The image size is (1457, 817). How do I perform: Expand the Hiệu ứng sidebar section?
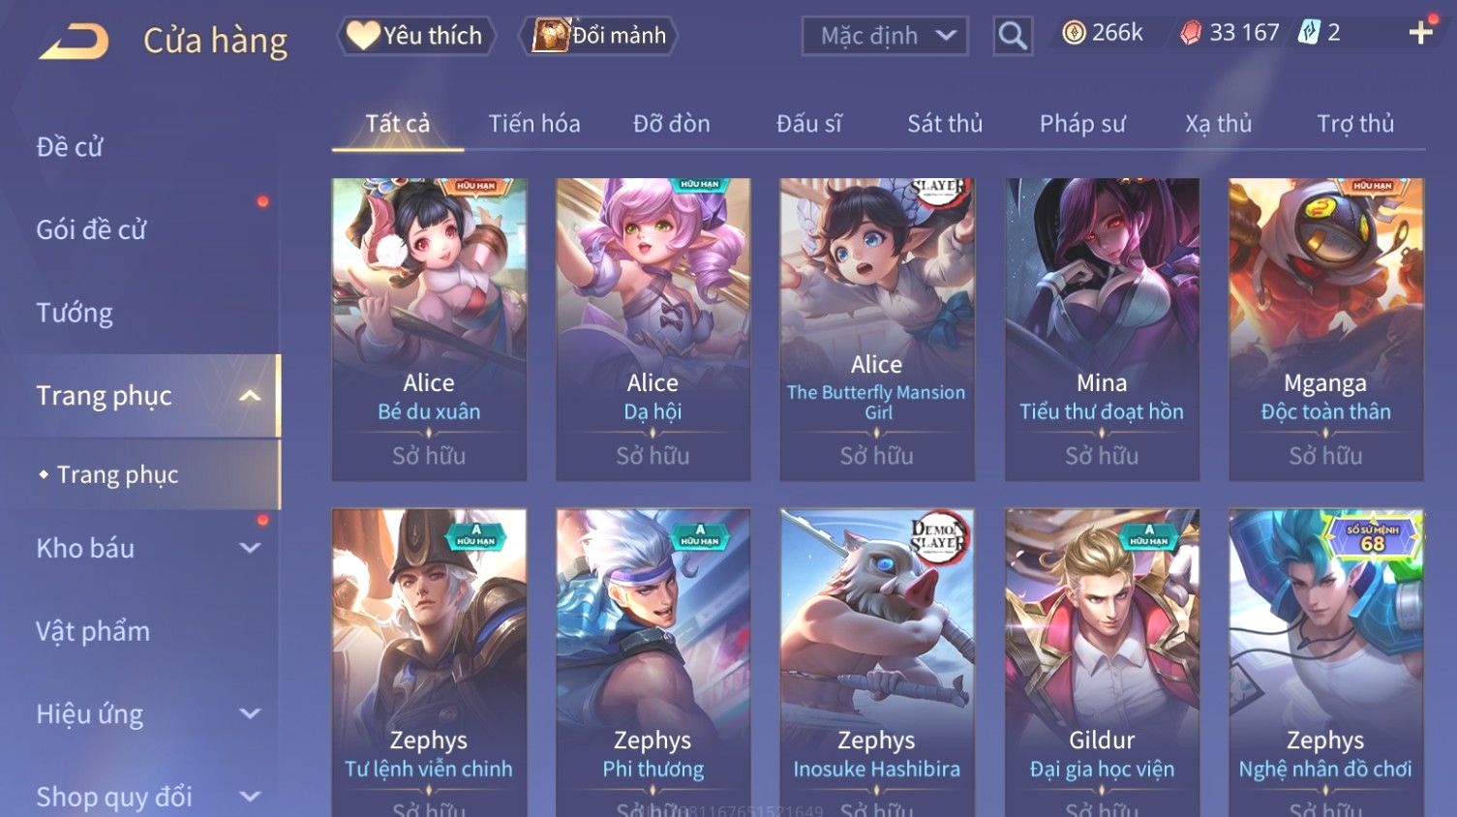coord(250,714)
